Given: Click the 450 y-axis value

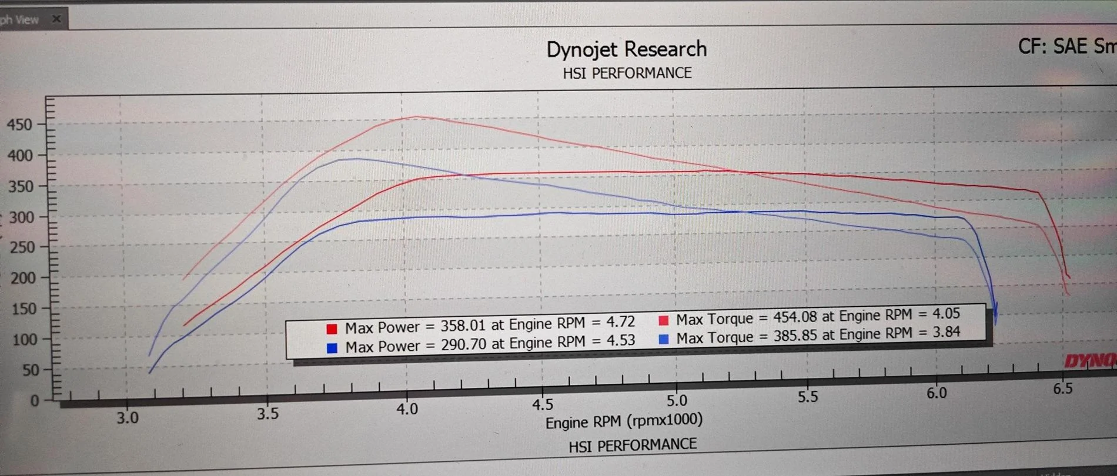Looking at the screenshot, I should tap(19, 125).
